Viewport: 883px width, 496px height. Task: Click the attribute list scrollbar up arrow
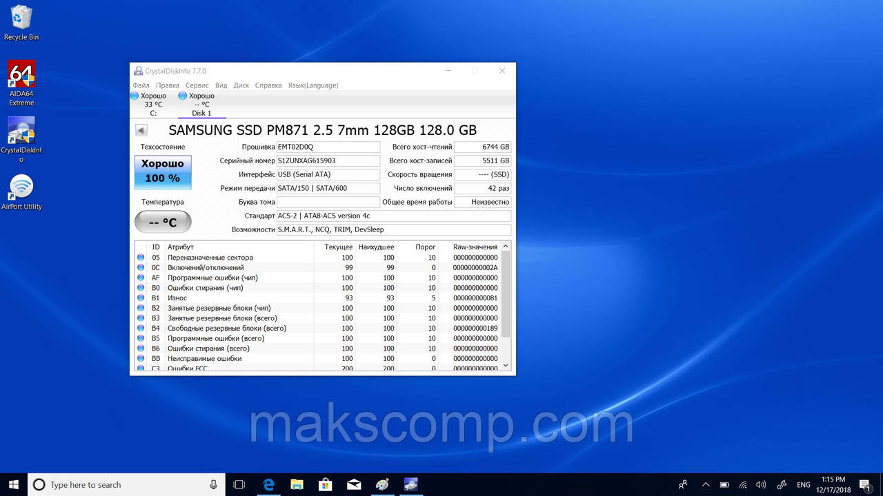506,246
